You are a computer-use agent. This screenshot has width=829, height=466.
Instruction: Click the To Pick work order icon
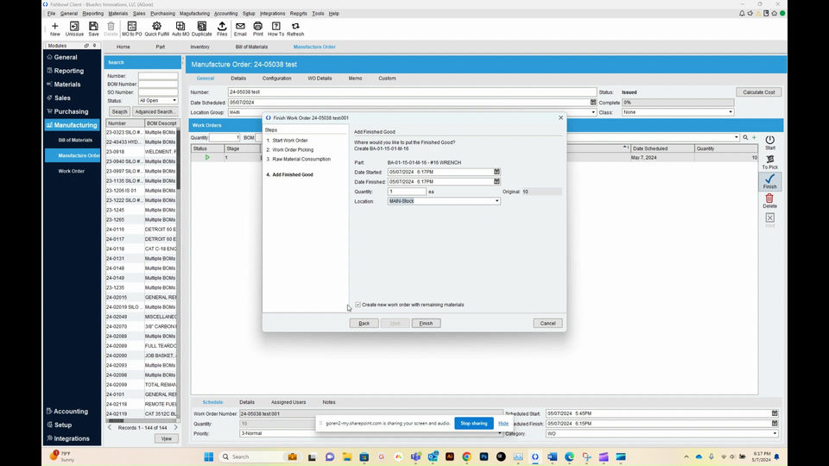(769, 162)
